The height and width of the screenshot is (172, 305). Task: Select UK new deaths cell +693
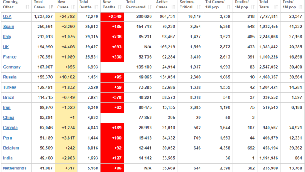(x=112, y=47)
